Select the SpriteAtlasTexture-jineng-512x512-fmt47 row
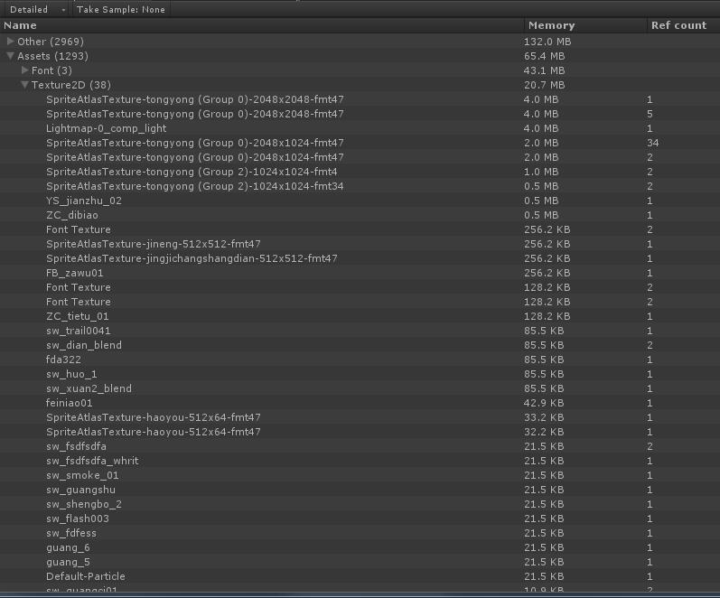Viewport: 720px width, 598px height. point(360,244)
